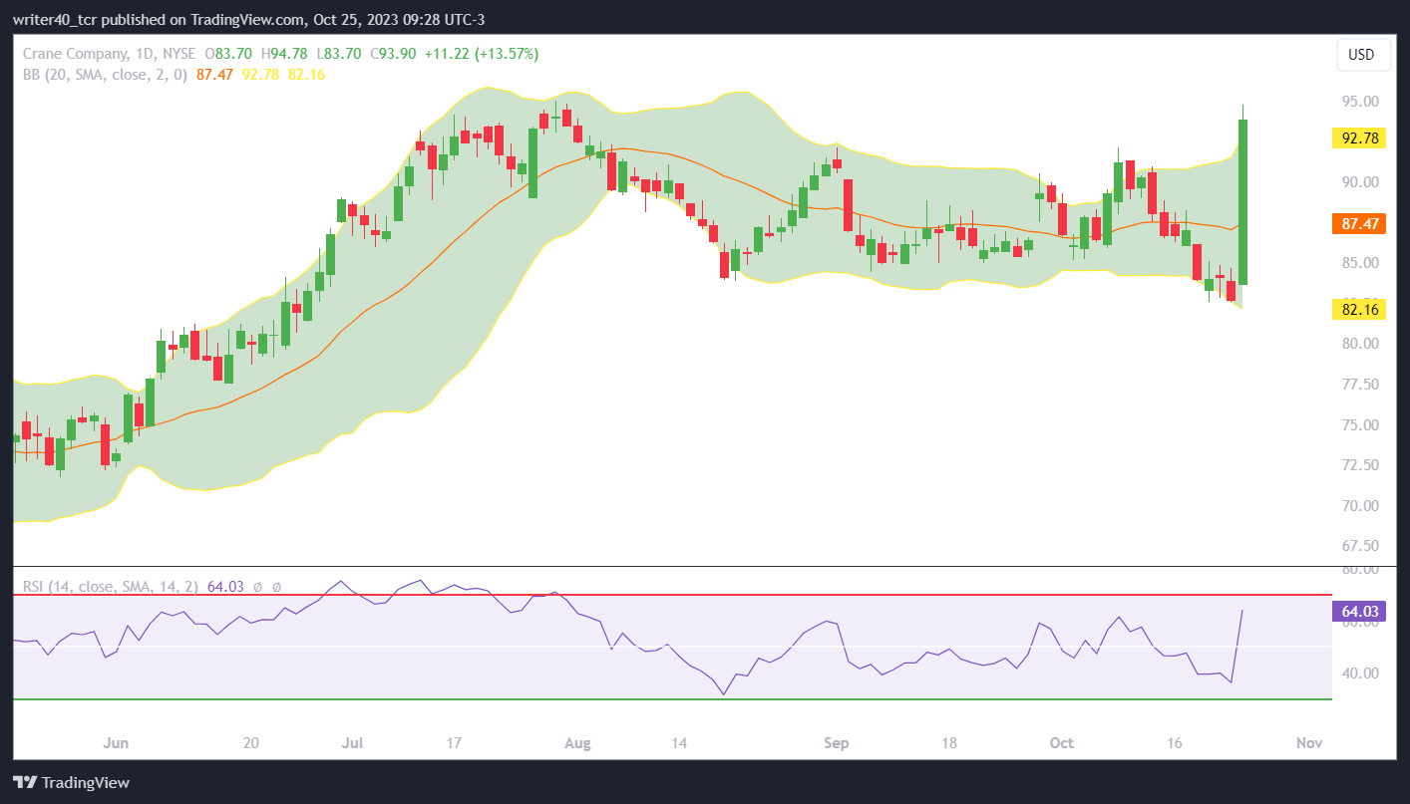The height and width of the screenshot is (804, 1410).
Task: Select the Crane Company, 1D, NYSE symbol legend
Action: pos(108,54)
